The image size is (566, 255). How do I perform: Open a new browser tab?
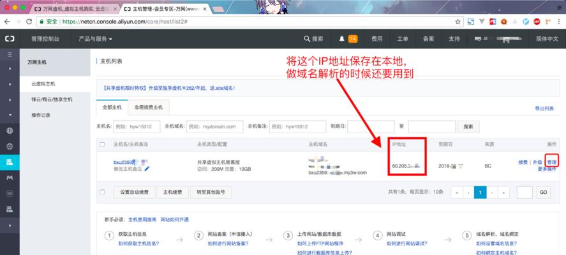coord(218,9)
